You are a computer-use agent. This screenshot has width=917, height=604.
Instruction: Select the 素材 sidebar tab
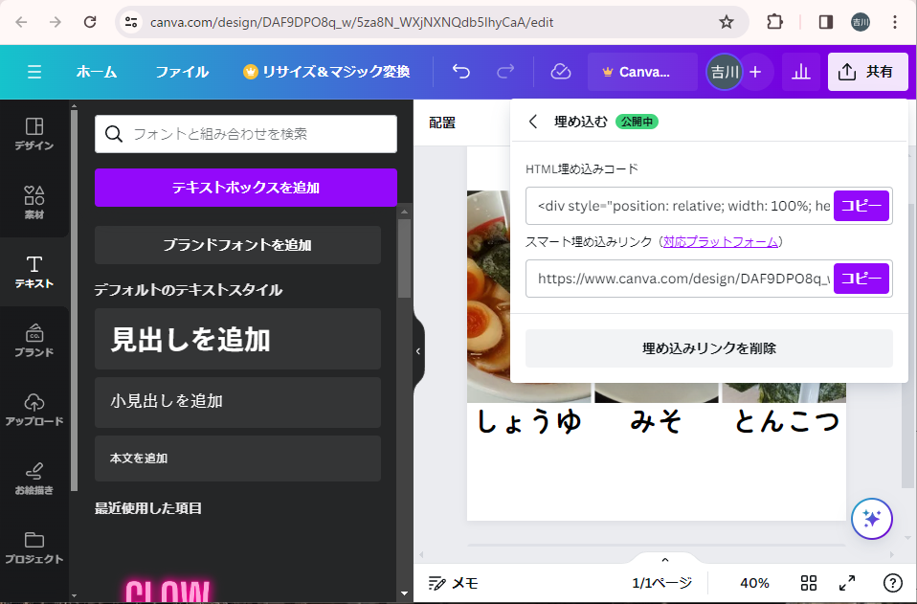(x=34, y=202)
